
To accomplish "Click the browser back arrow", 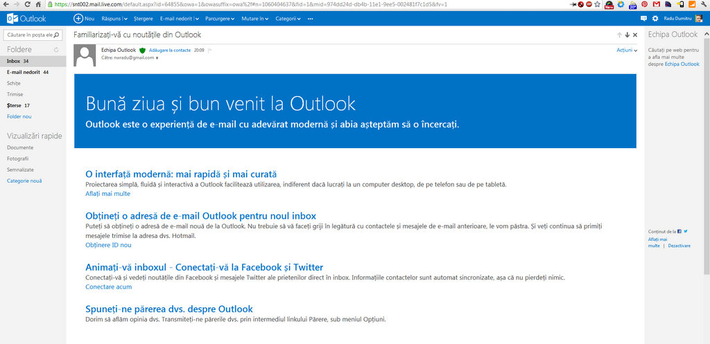I will pos(6,4).
